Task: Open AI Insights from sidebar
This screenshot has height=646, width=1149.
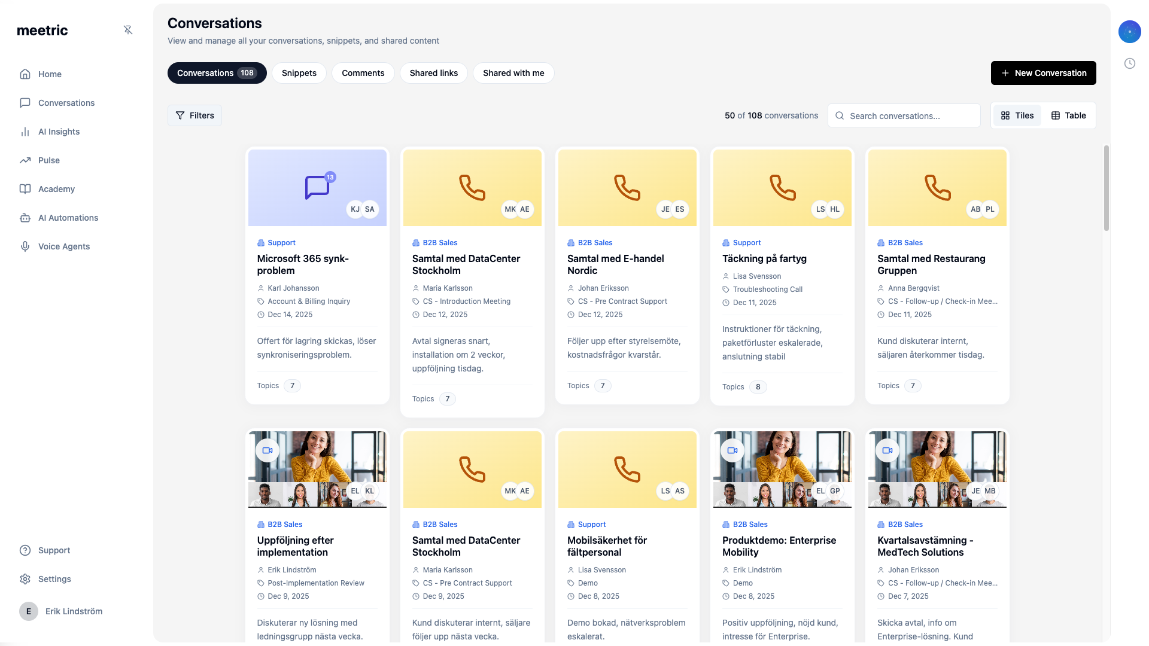Action: coord(59,132)
